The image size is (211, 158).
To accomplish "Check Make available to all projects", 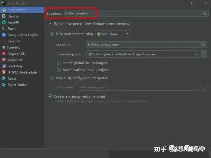I will pos(59,70).
